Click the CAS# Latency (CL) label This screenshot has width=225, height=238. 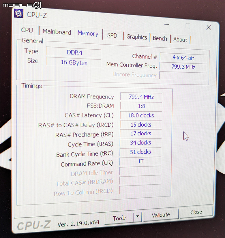coord(89,115)
